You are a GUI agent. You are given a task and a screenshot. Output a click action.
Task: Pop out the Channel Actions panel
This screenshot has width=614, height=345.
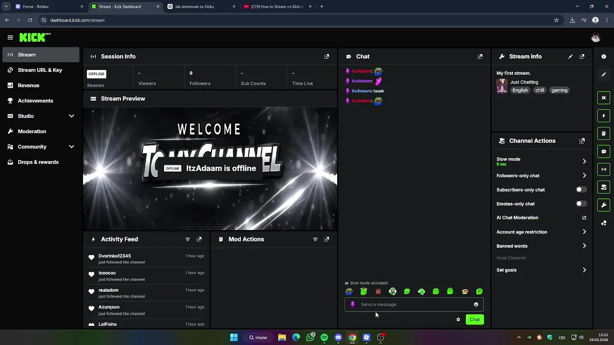pos(582,141)
